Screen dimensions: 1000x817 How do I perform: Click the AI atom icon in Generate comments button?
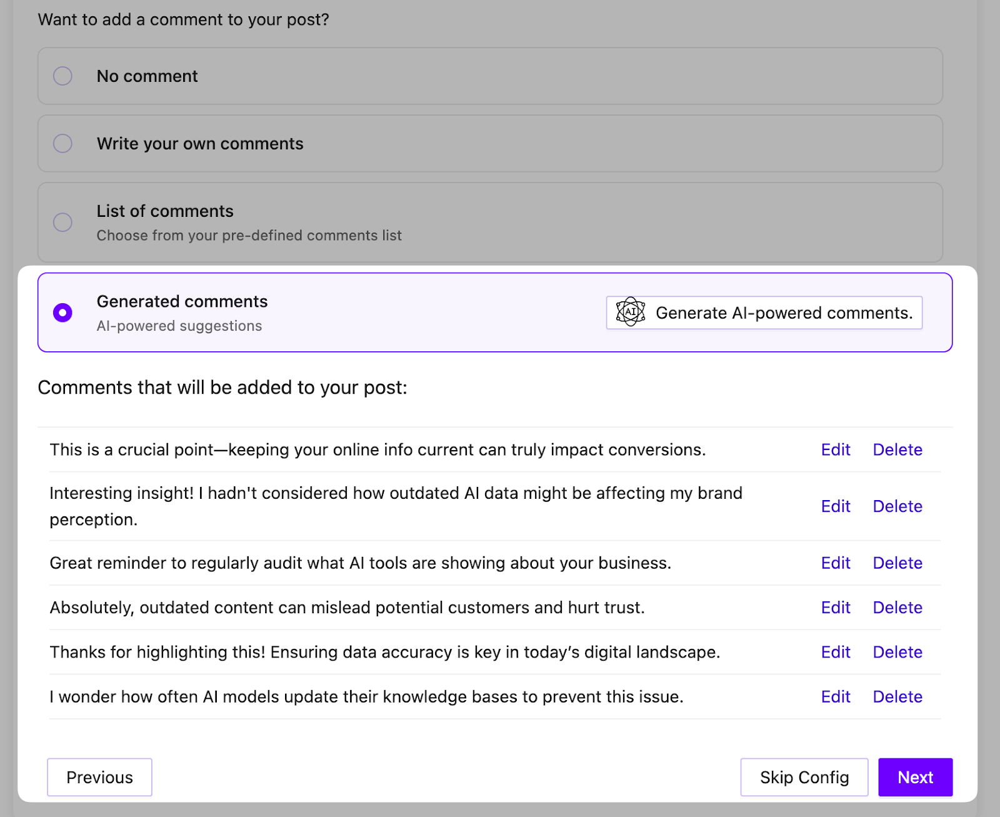click(630, 313)
